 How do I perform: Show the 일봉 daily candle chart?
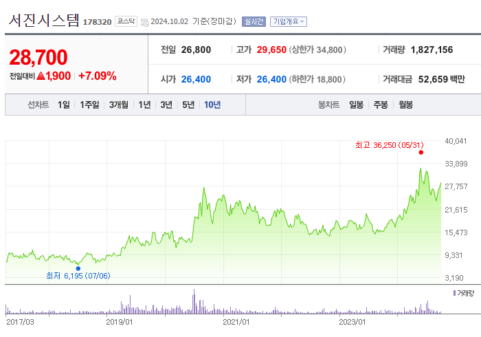[x=356, y=105]
